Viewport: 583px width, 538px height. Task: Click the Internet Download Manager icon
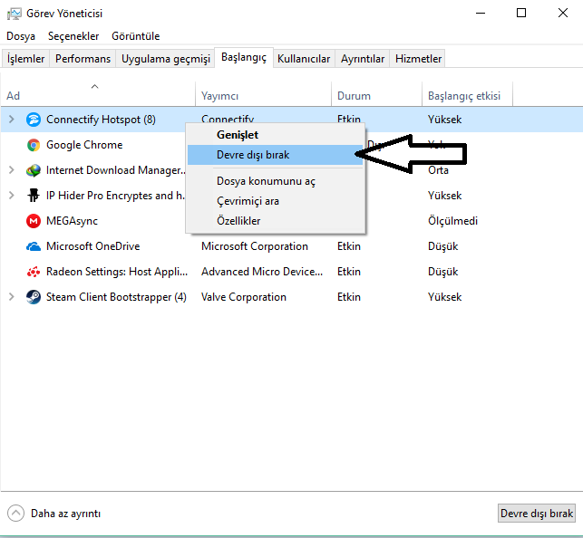click(x=34, y=170)
